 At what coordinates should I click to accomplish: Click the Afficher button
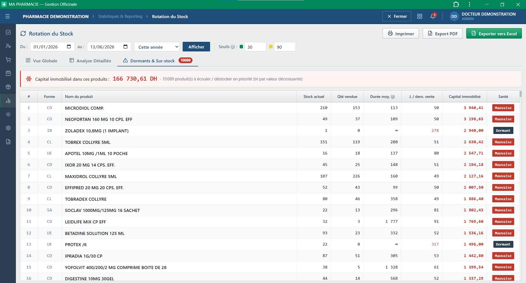pyautogui.click(x=196, y=47)
